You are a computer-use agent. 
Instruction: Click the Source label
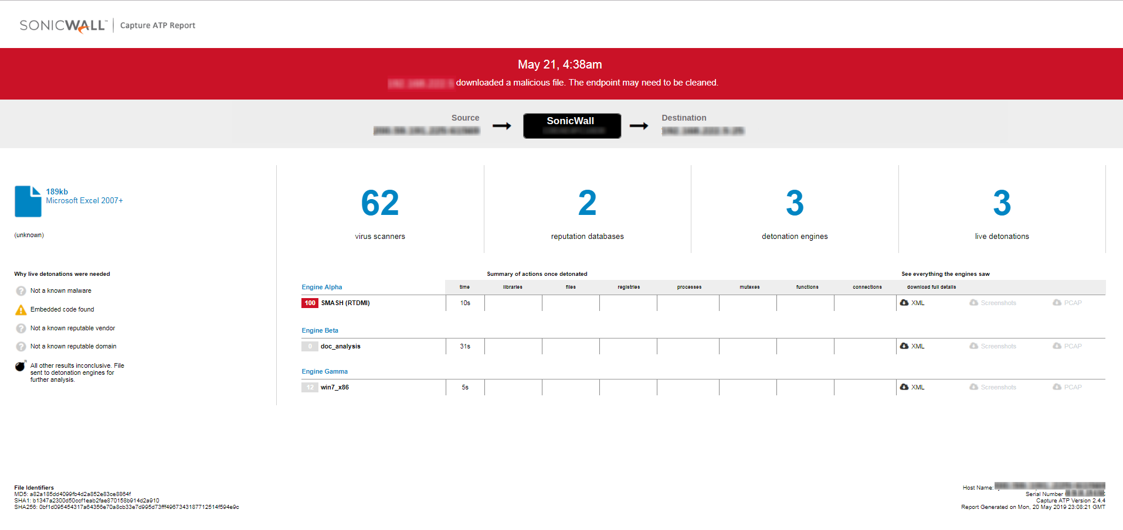point(465,118)
